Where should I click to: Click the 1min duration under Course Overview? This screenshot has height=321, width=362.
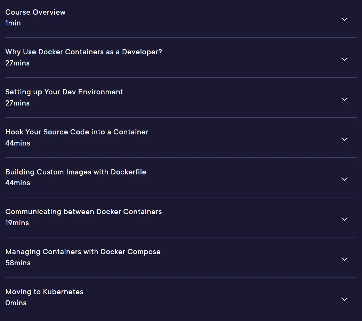point(13,23)
